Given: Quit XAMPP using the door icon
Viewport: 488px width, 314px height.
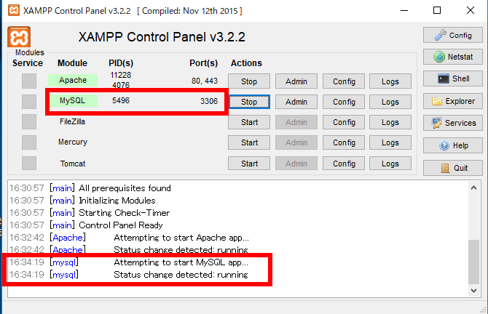Looking at the screenshot, I should [453, 168].
